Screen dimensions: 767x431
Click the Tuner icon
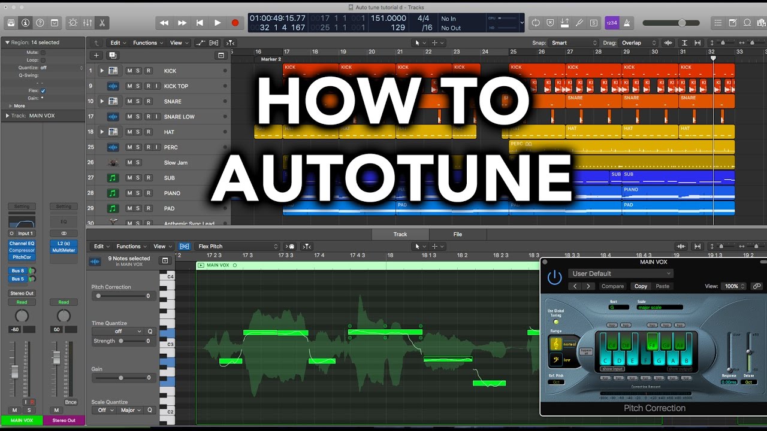click(x=579, y=23)
